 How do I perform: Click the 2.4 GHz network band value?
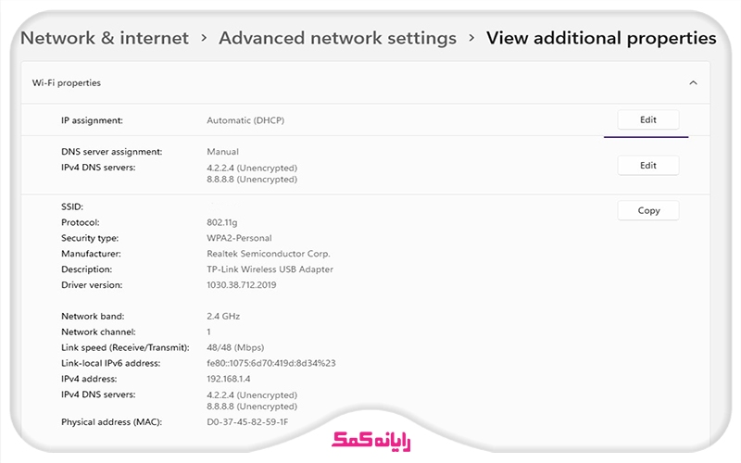224,316
